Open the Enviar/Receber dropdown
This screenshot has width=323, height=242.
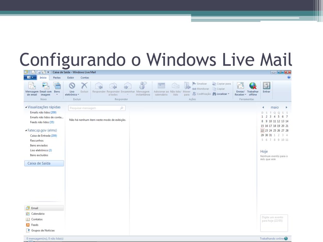(x=240, y=89)
